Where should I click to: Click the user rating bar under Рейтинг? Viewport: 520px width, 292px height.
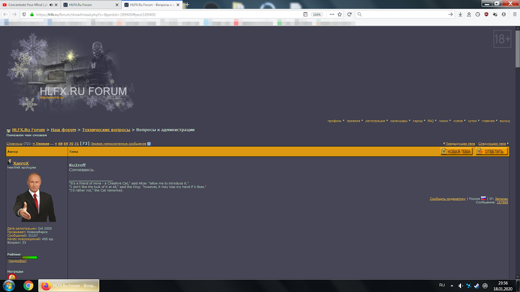pyautogui.click(x=22, y=258)
